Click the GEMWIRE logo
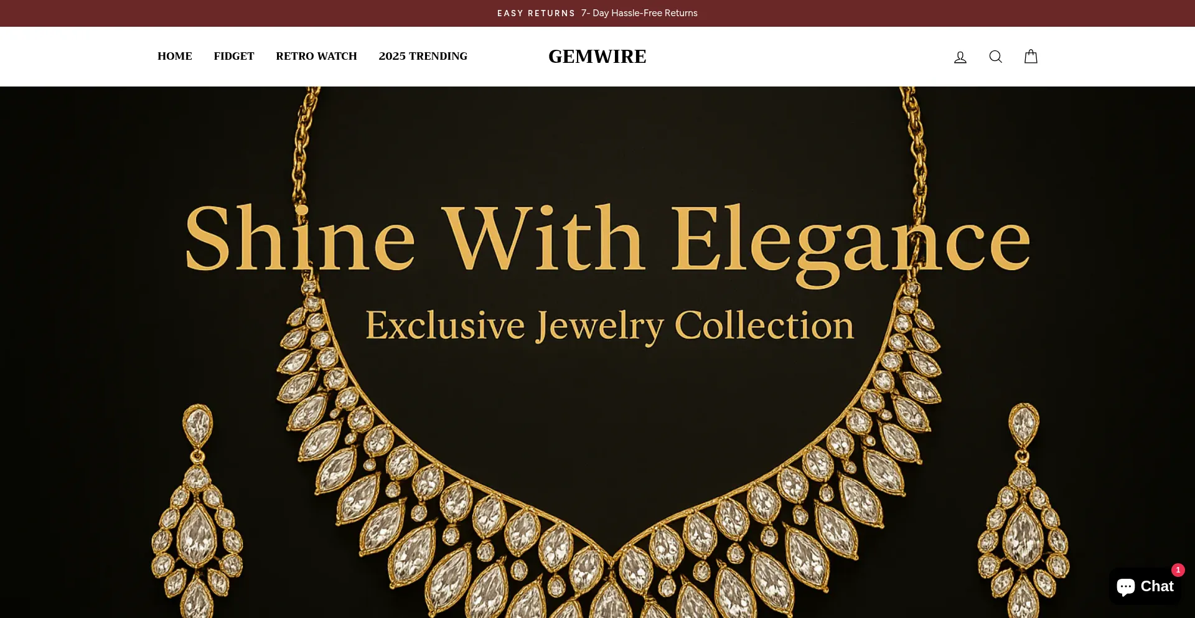 coord(597,57)
